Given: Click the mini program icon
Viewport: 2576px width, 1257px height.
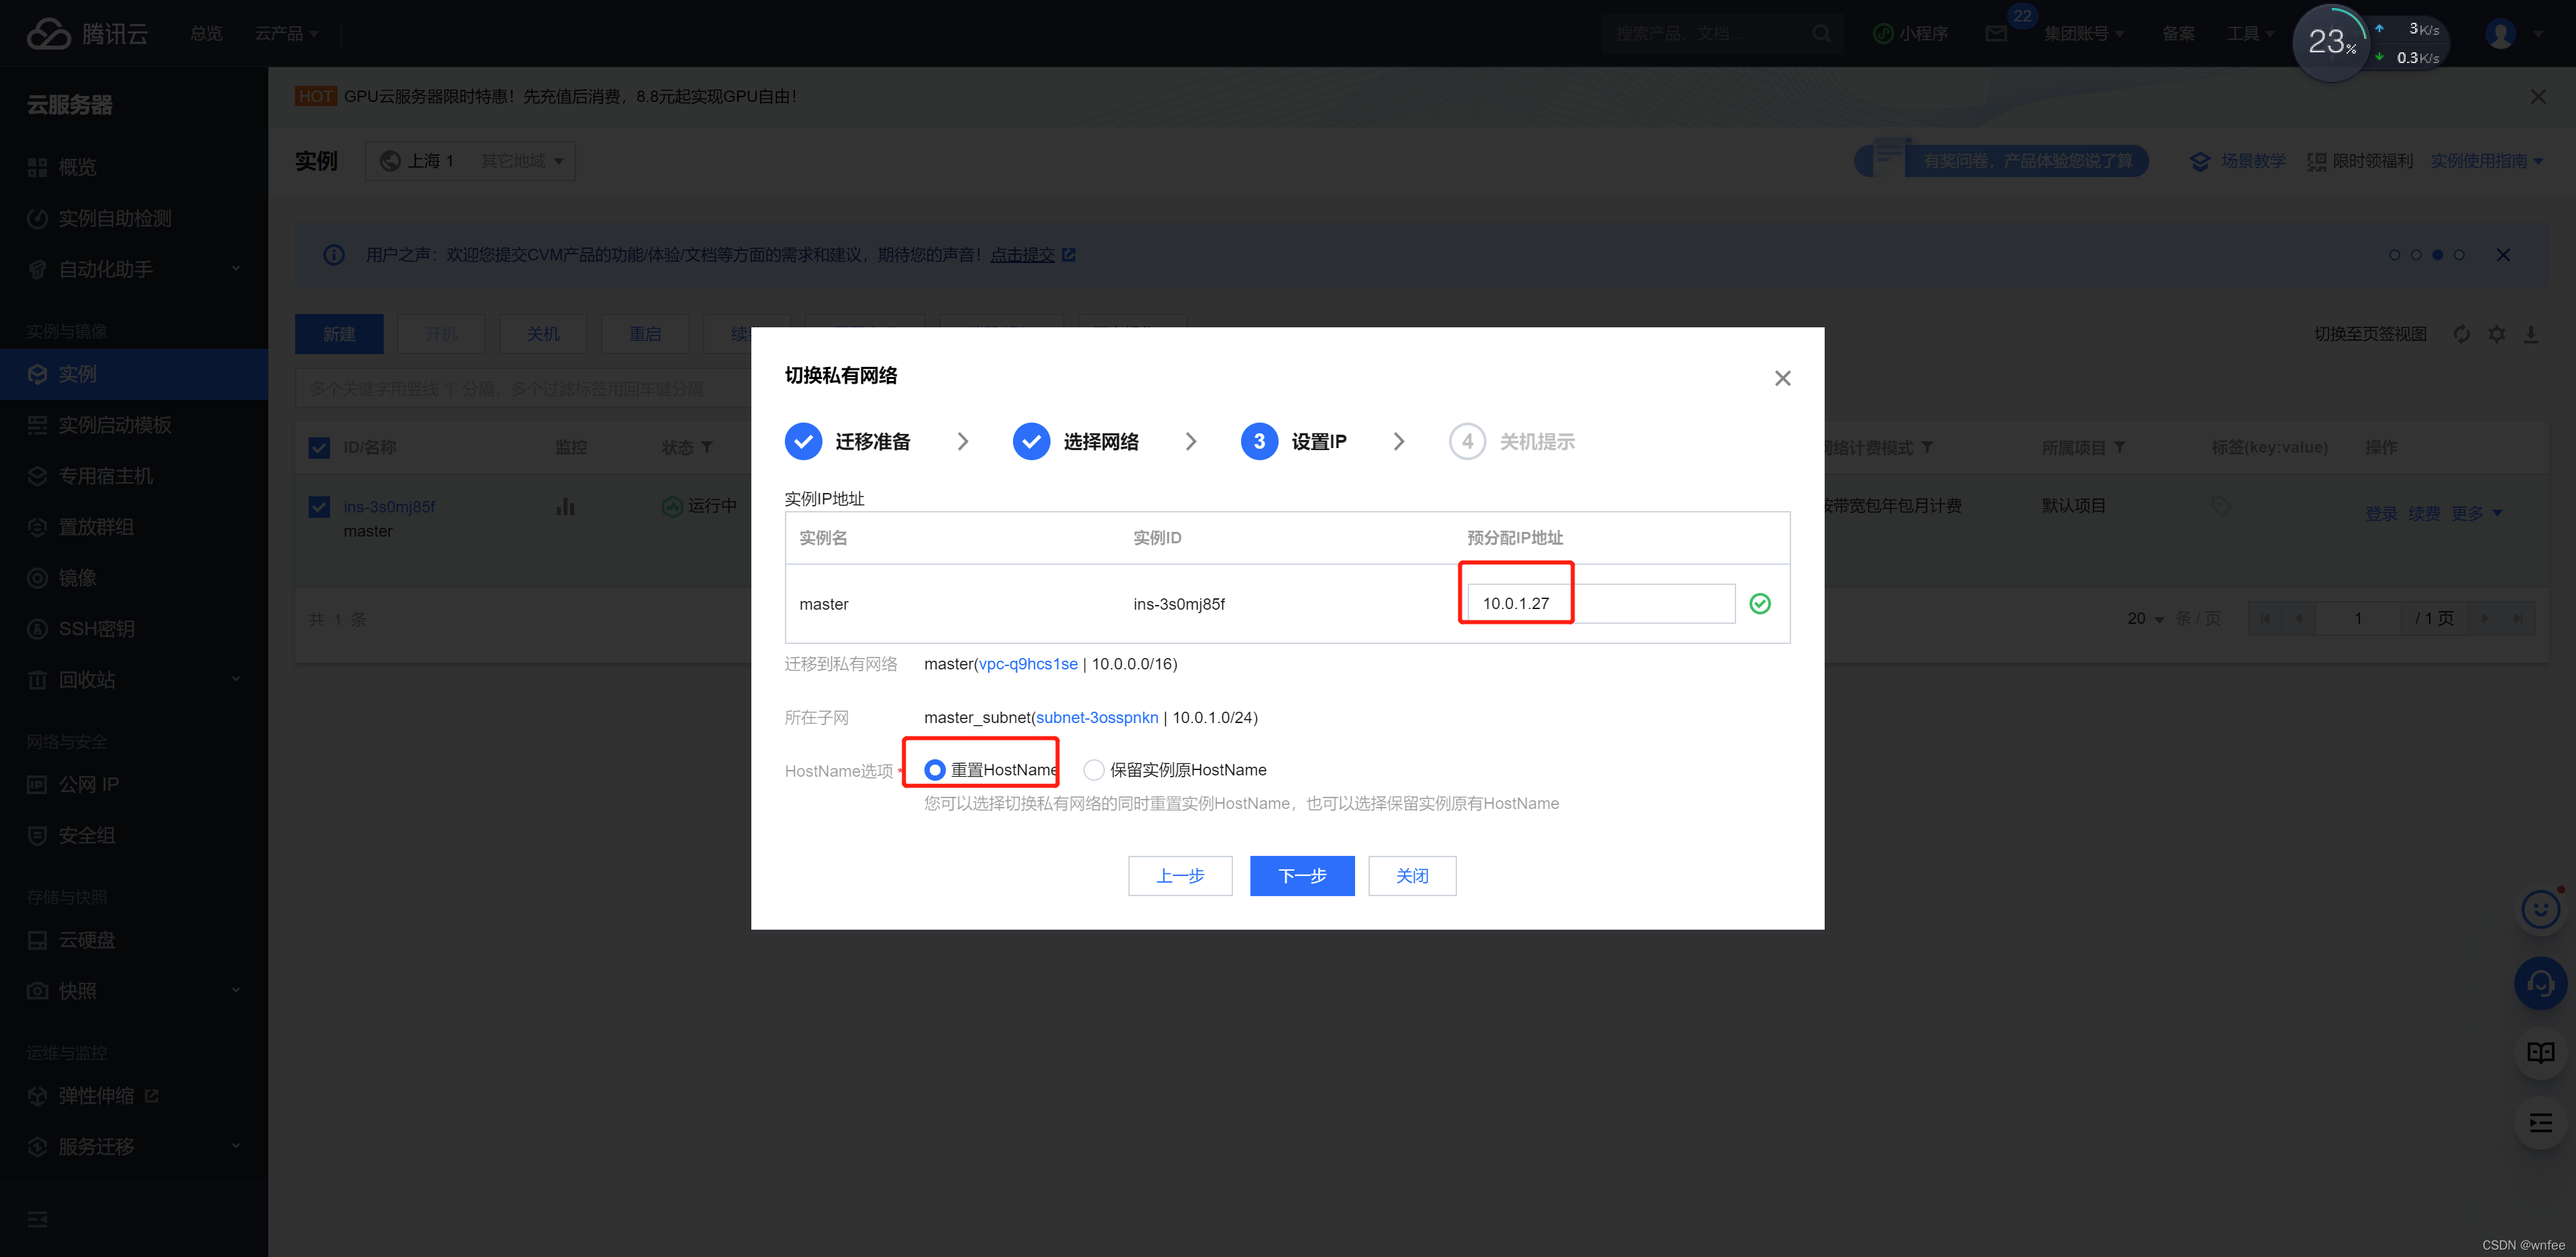Looking at the screenshot, I should click(x=1883, y=34).
